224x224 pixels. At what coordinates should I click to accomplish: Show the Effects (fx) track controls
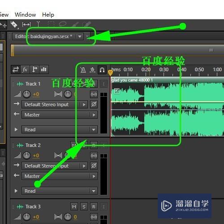(x=25, y=69)
